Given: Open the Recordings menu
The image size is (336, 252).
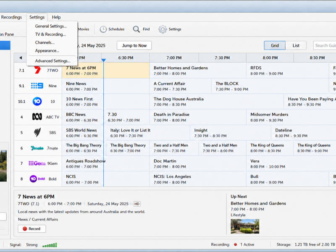Looking at the screenshot, I should pos(11,17).
